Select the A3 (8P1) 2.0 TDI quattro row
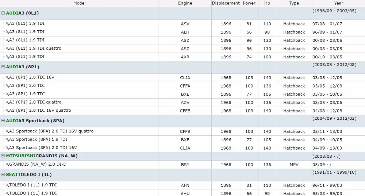365x196 pixels. 182,103
